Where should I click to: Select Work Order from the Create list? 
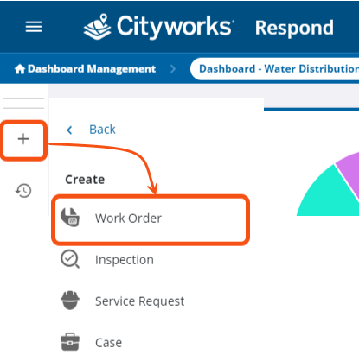(151, 219)
